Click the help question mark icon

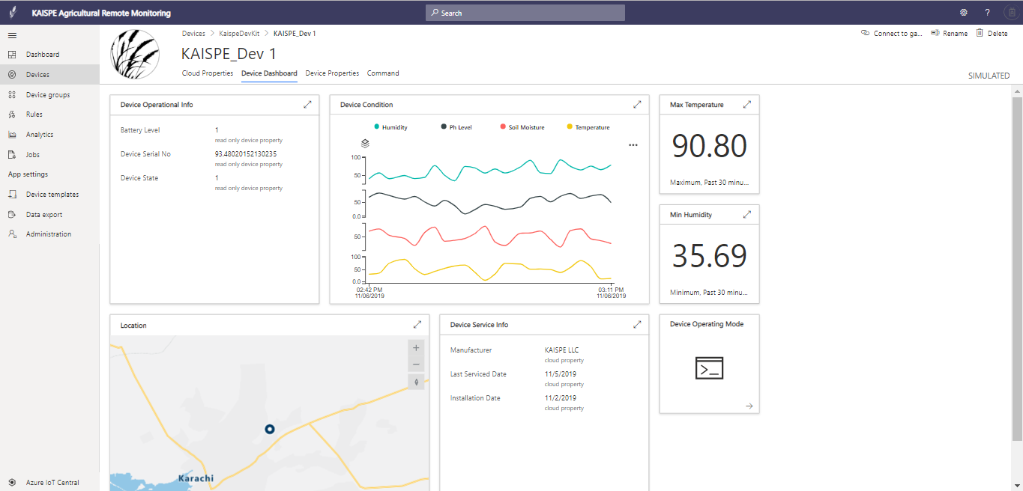click(987, 13)
